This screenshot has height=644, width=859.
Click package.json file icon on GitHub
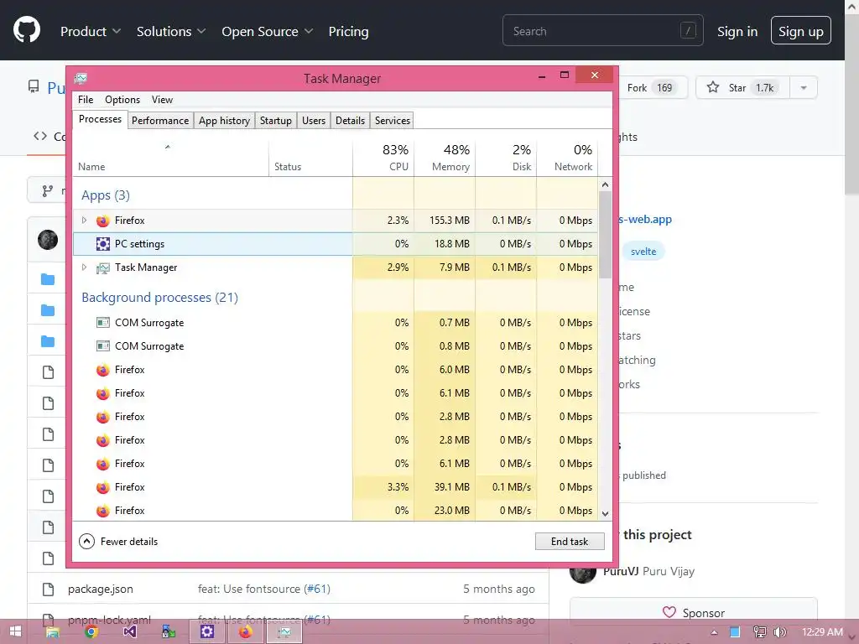click(x=48, y=589)
